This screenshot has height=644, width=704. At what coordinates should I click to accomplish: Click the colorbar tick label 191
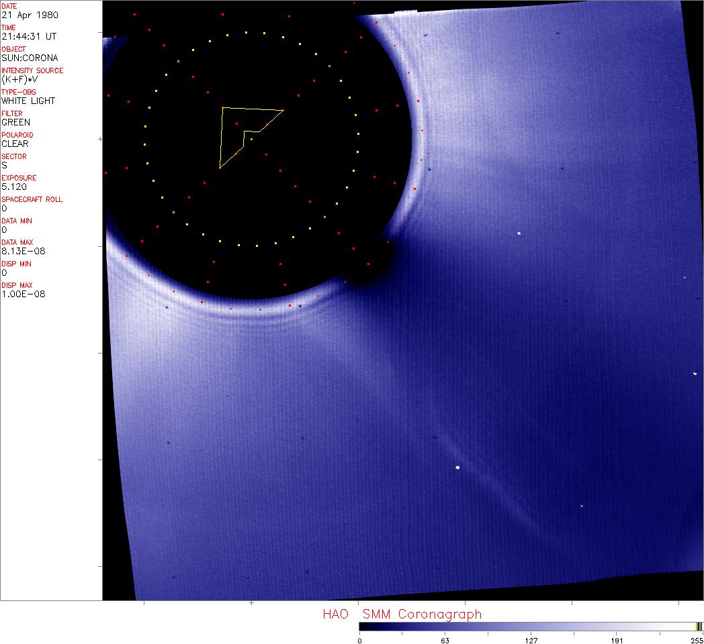point(617,639)
